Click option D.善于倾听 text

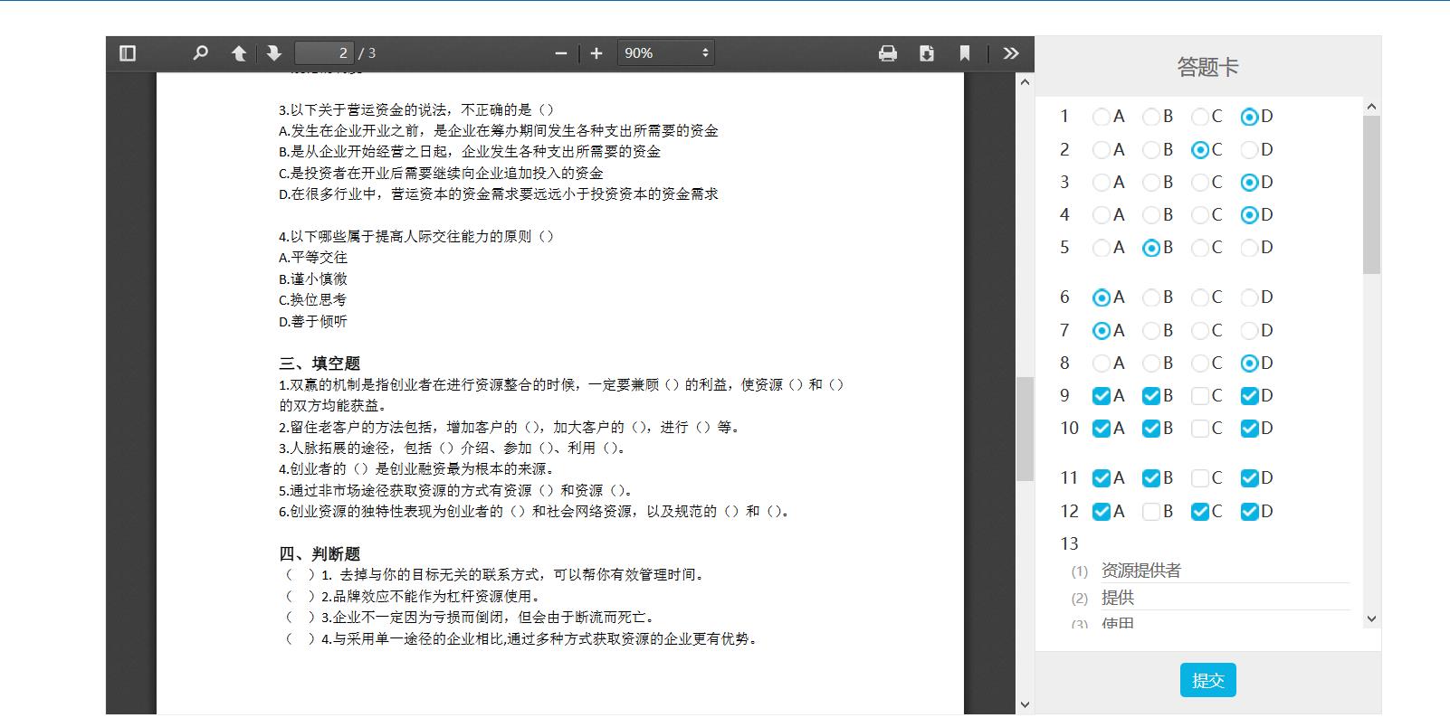(313, 322)
